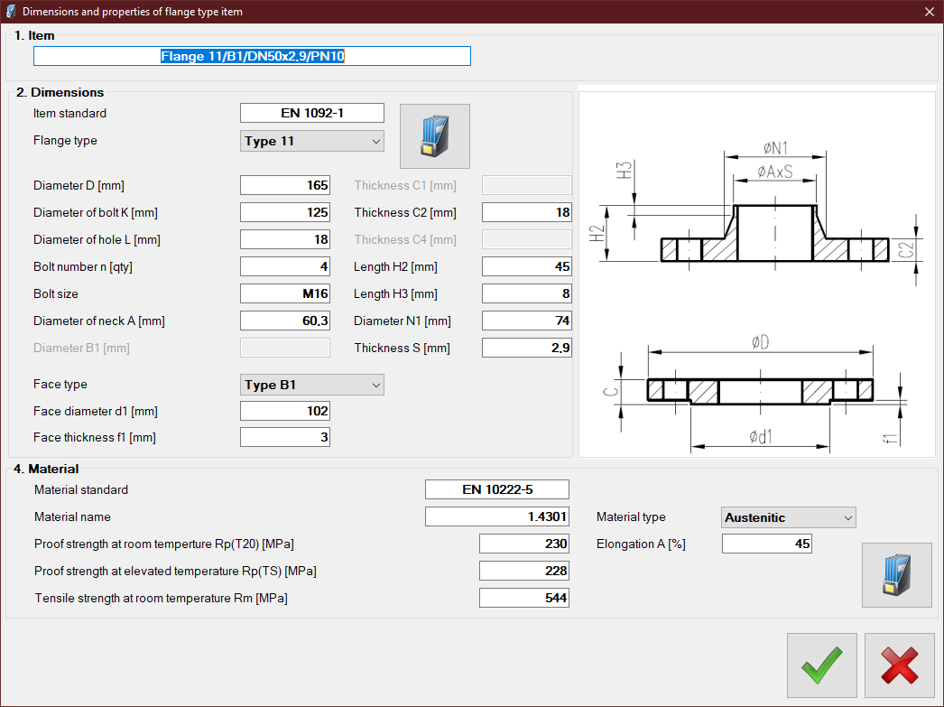Select the Diameter D input field
Screen dimensions: 944x707
(285, 185)
